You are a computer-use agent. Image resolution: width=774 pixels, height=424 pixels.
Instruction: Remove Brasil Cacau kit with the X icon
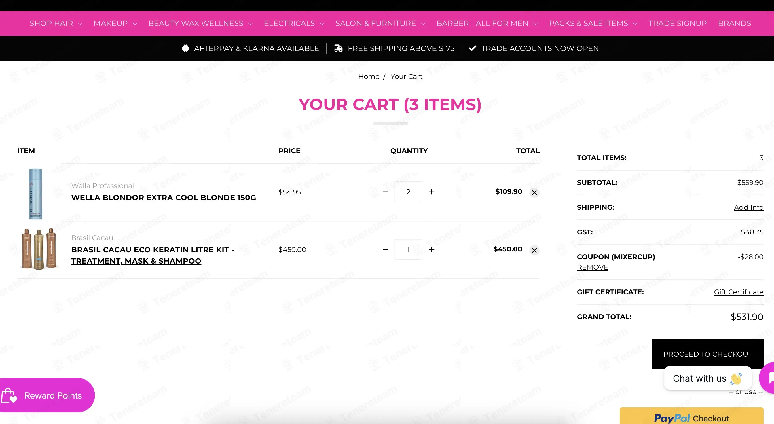click(x=534, y=250)
